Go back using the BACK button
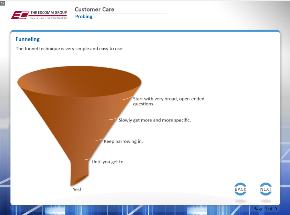The height and width of the screenshot is (215, 290). 240,189
